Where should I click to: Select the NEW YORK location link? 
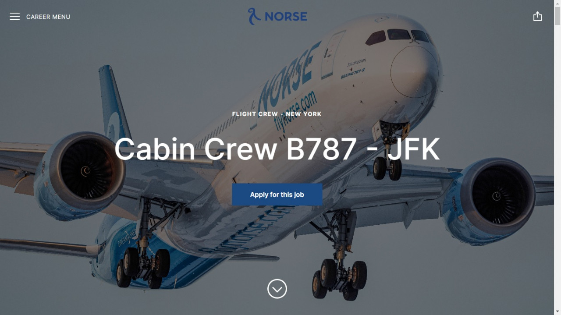304,114
